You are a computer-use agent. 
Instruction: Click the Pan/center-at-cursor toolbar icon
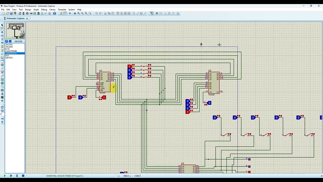75,13
